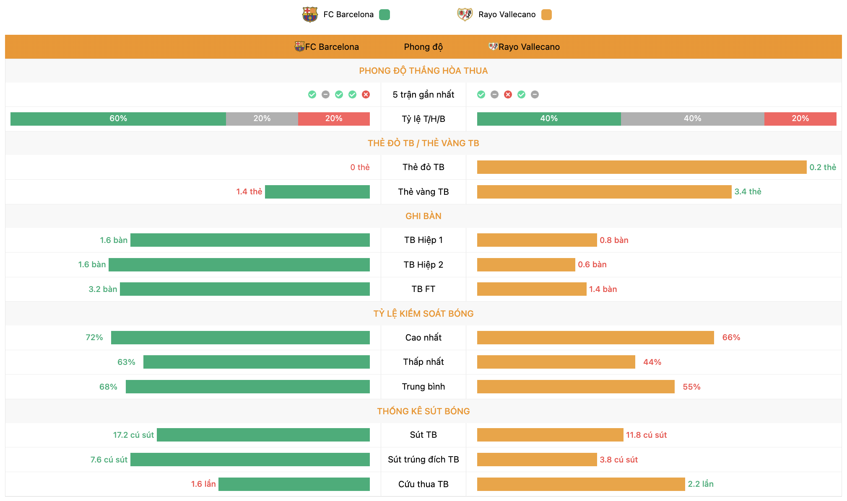Click the Rayo Vallecano crest in the legend

coord(465,15)
